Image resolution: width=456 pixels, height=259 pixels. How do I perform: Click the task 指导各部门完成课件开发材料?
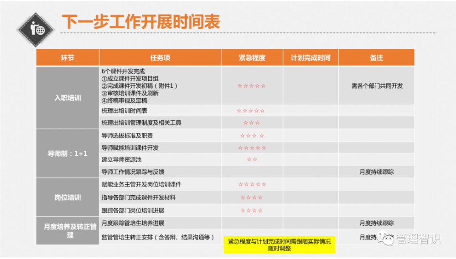139,198
